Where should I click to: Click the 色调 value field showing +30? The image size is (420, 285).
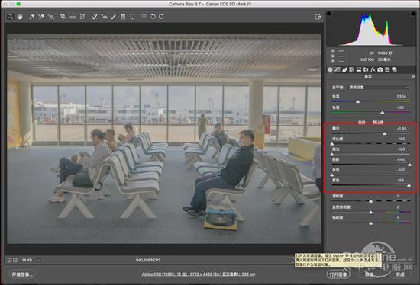point(401,107)
